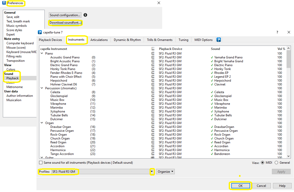Select Save, edit in Preferences tree
Viewport: 294px width, 192px height.
tap(13, 17)
